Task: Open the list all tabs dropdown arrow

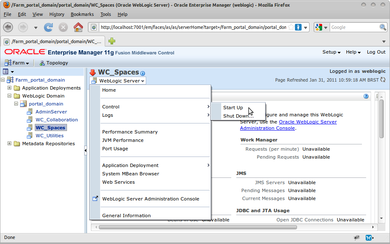Action: pos(384,41)
